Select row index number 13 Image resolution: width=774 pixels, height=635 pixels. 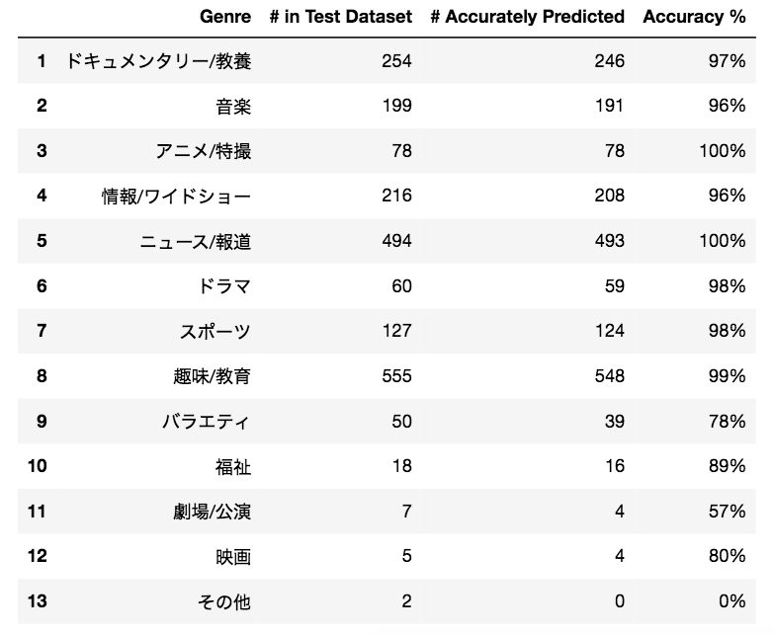pos(37,601)
